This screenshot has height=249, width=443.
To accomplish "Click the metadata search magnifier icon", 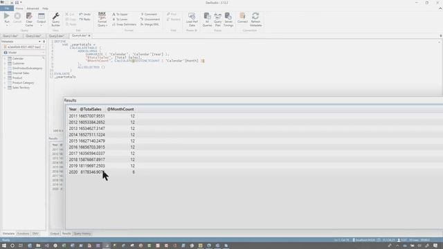I will [43, 58].
